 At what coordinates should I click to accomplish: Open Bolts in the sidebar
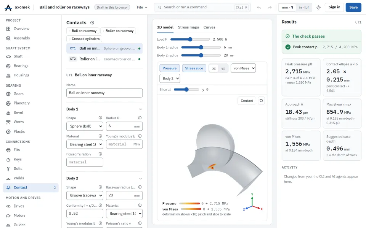30,169
